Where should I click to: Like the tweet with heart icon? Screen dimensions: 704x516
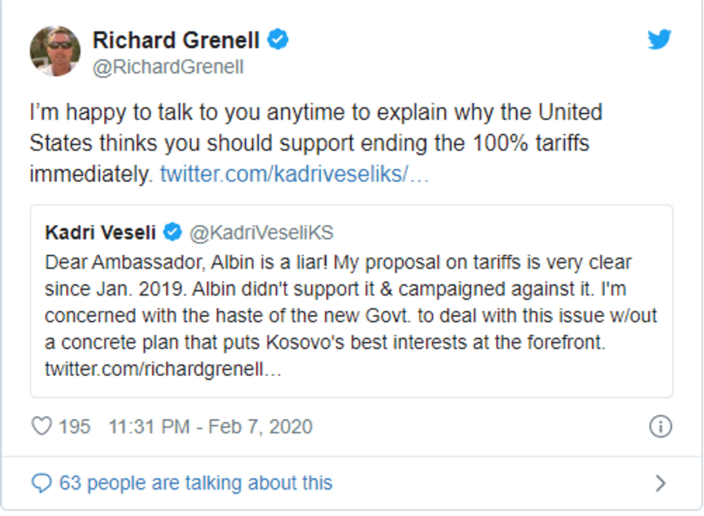click(42, 426)
